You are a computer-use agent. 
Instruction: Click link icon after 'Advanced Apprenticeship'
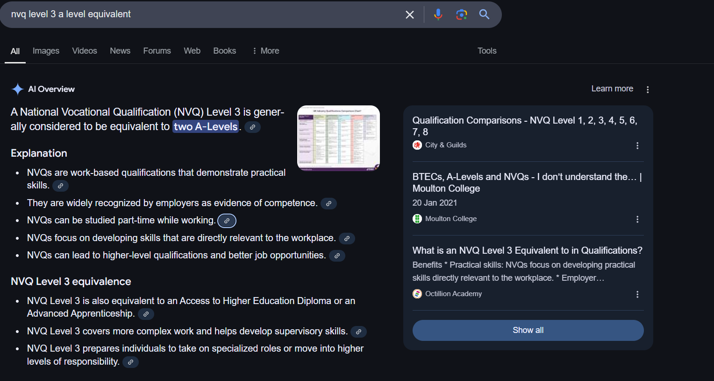(x=146, y=314)
